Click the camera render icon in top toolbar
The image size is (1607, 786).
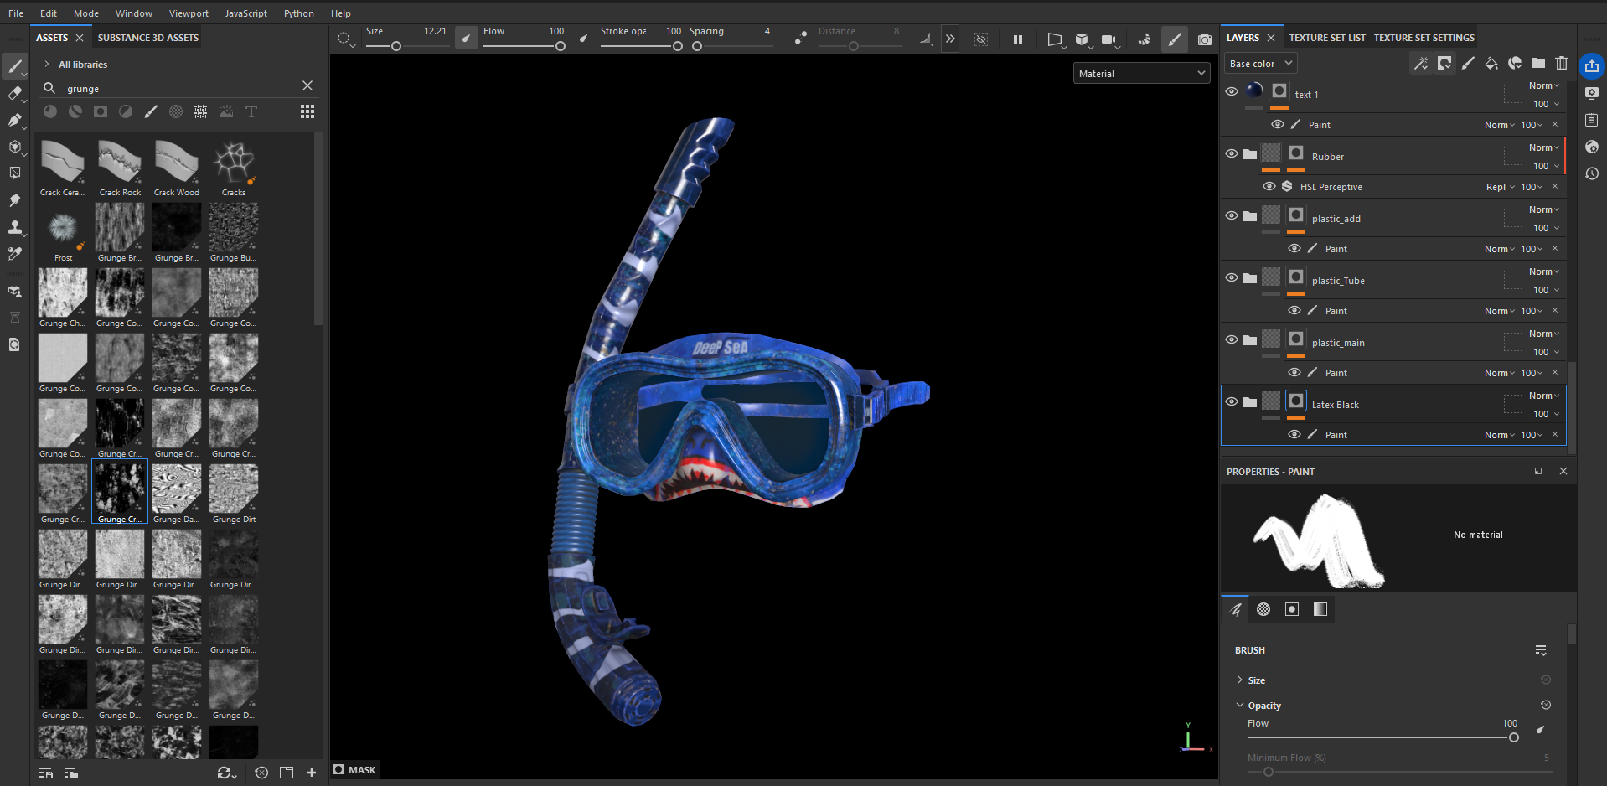[x=1204, y=39]
